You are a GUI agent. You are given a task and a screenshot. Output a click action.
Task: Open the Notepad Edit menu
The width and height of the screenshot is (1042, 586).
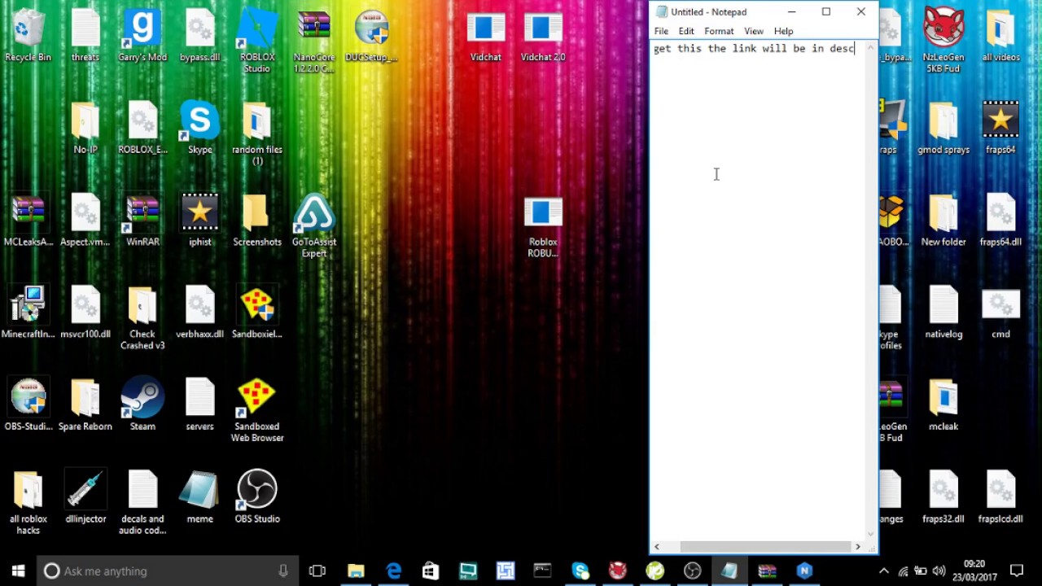coord(686,31)
